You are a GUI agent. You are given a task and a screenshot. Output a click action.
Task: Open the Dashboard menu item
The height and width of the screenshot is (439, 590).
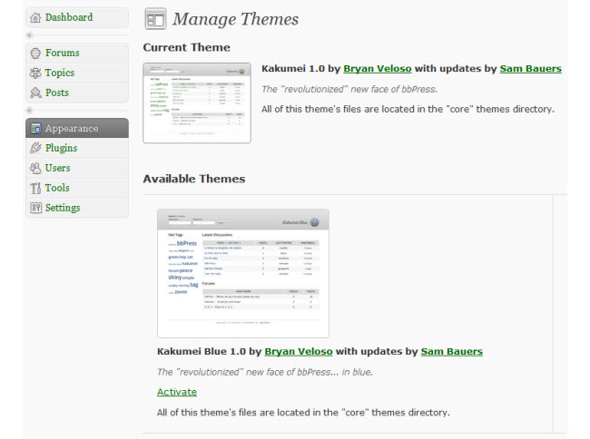click(x=77, y=17)
